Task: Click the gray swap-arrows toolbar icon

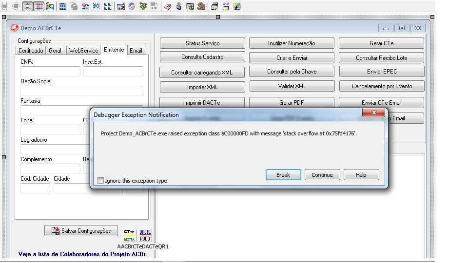Action: tap(155, 6)
